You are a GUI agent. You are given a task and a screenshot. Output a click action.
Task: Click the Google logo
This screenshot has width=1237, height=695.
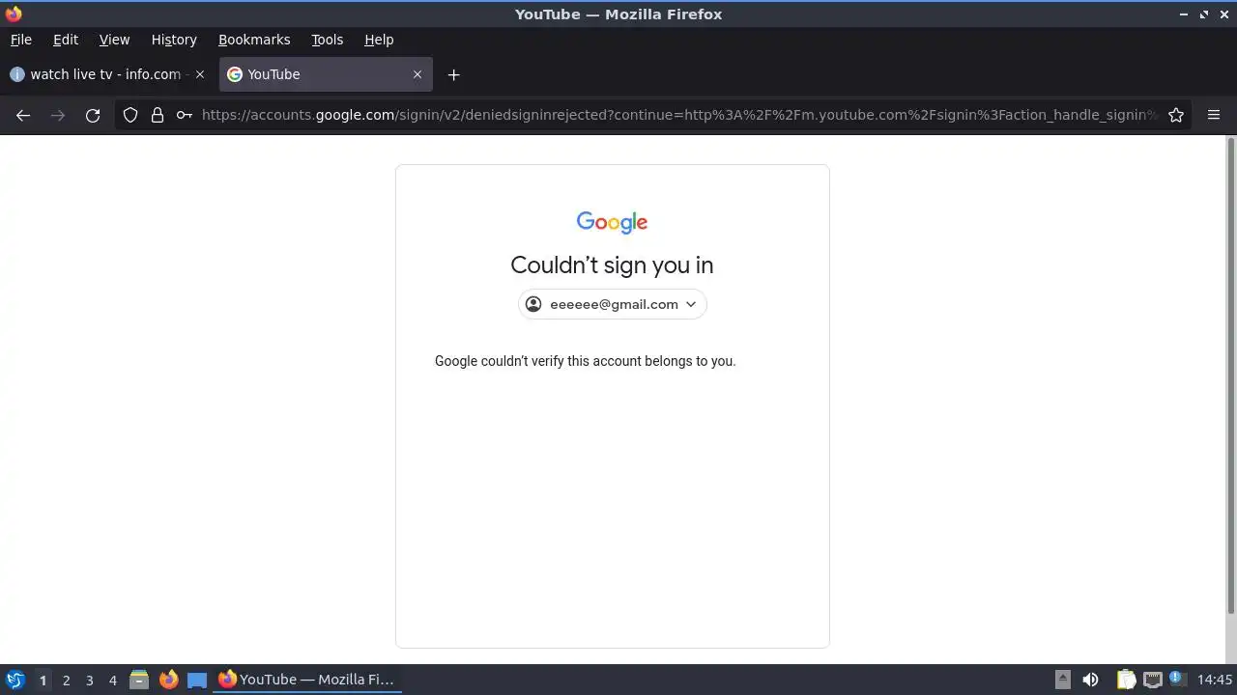coord(612,222)
